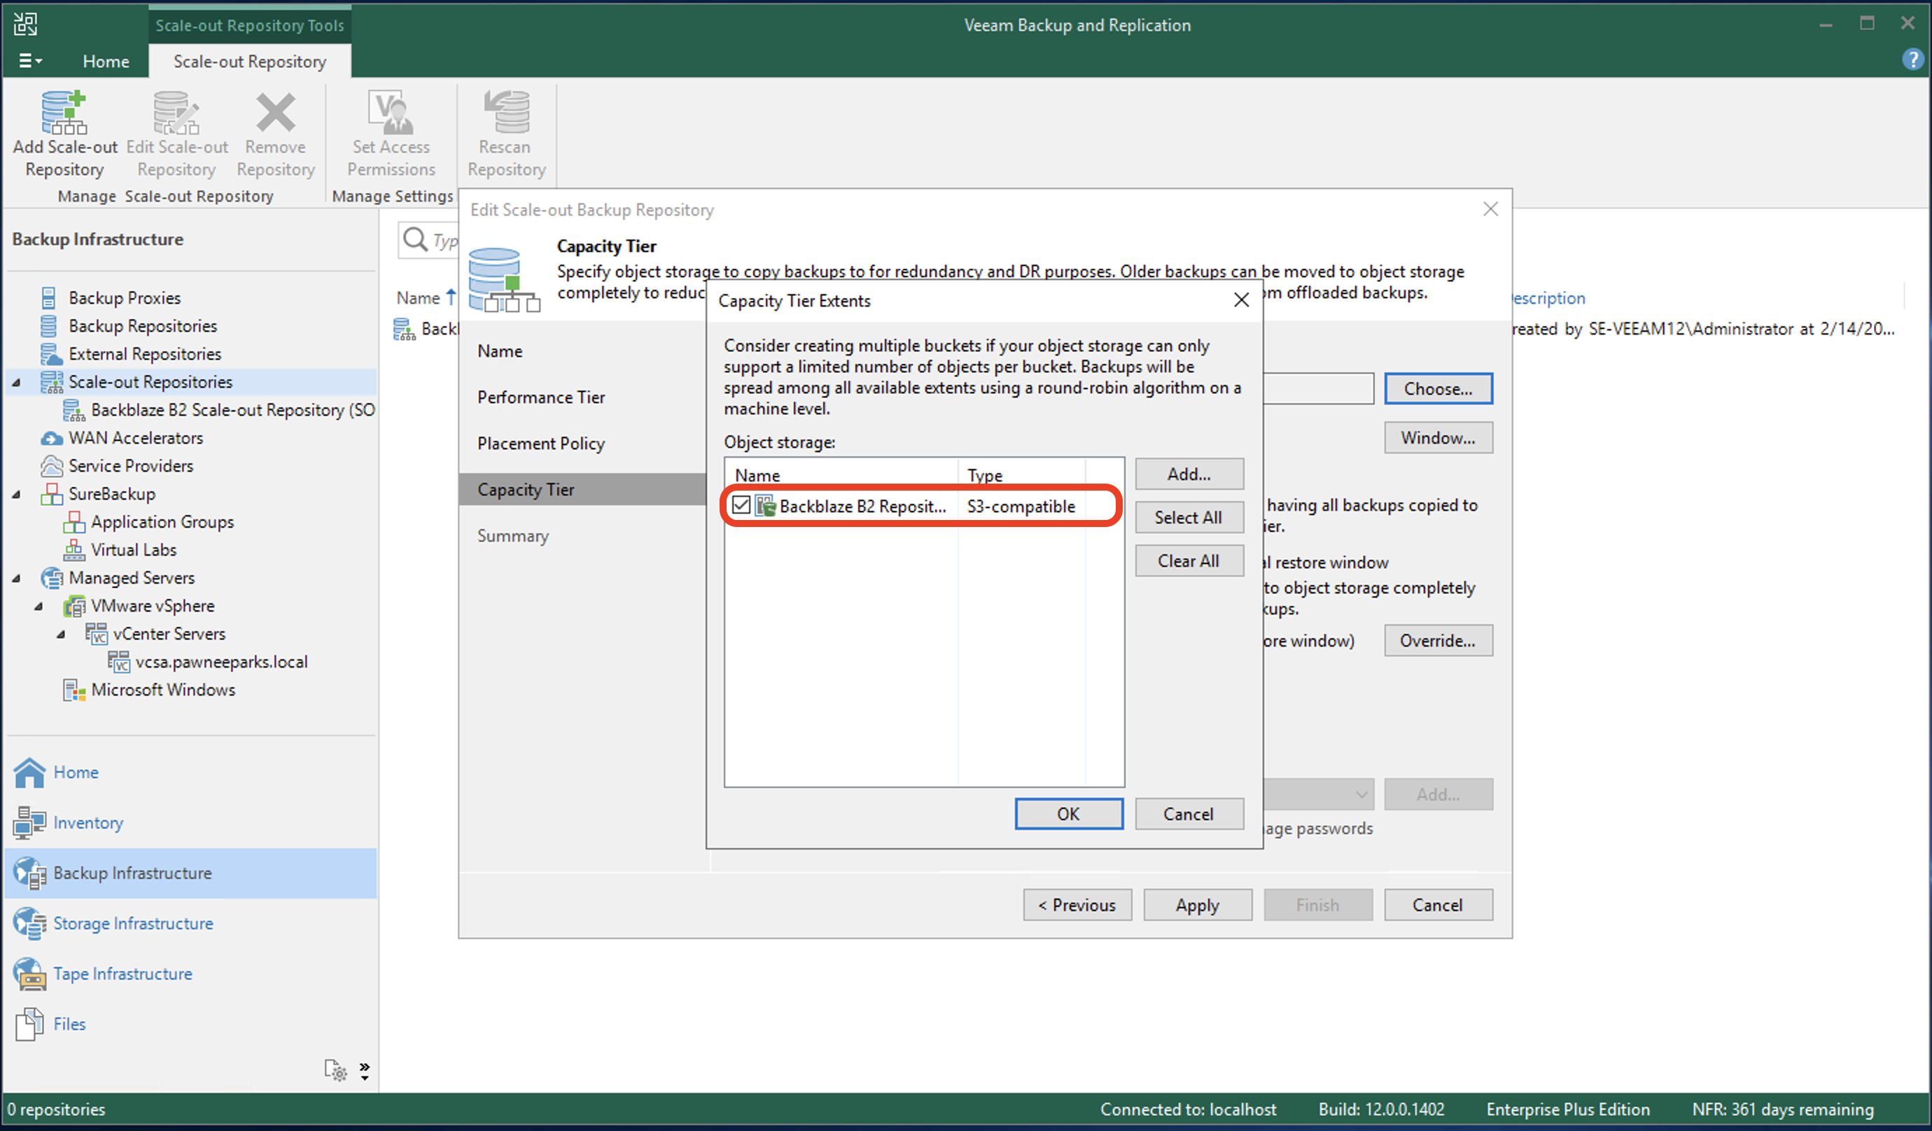Open the Storage Infrastructure navigation view
The image size is (1932, 1131).
point(190,923)
